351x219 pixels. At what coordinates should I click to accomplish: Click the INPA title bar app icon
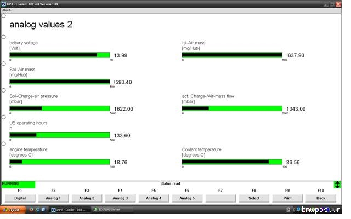tap(3, 3)
